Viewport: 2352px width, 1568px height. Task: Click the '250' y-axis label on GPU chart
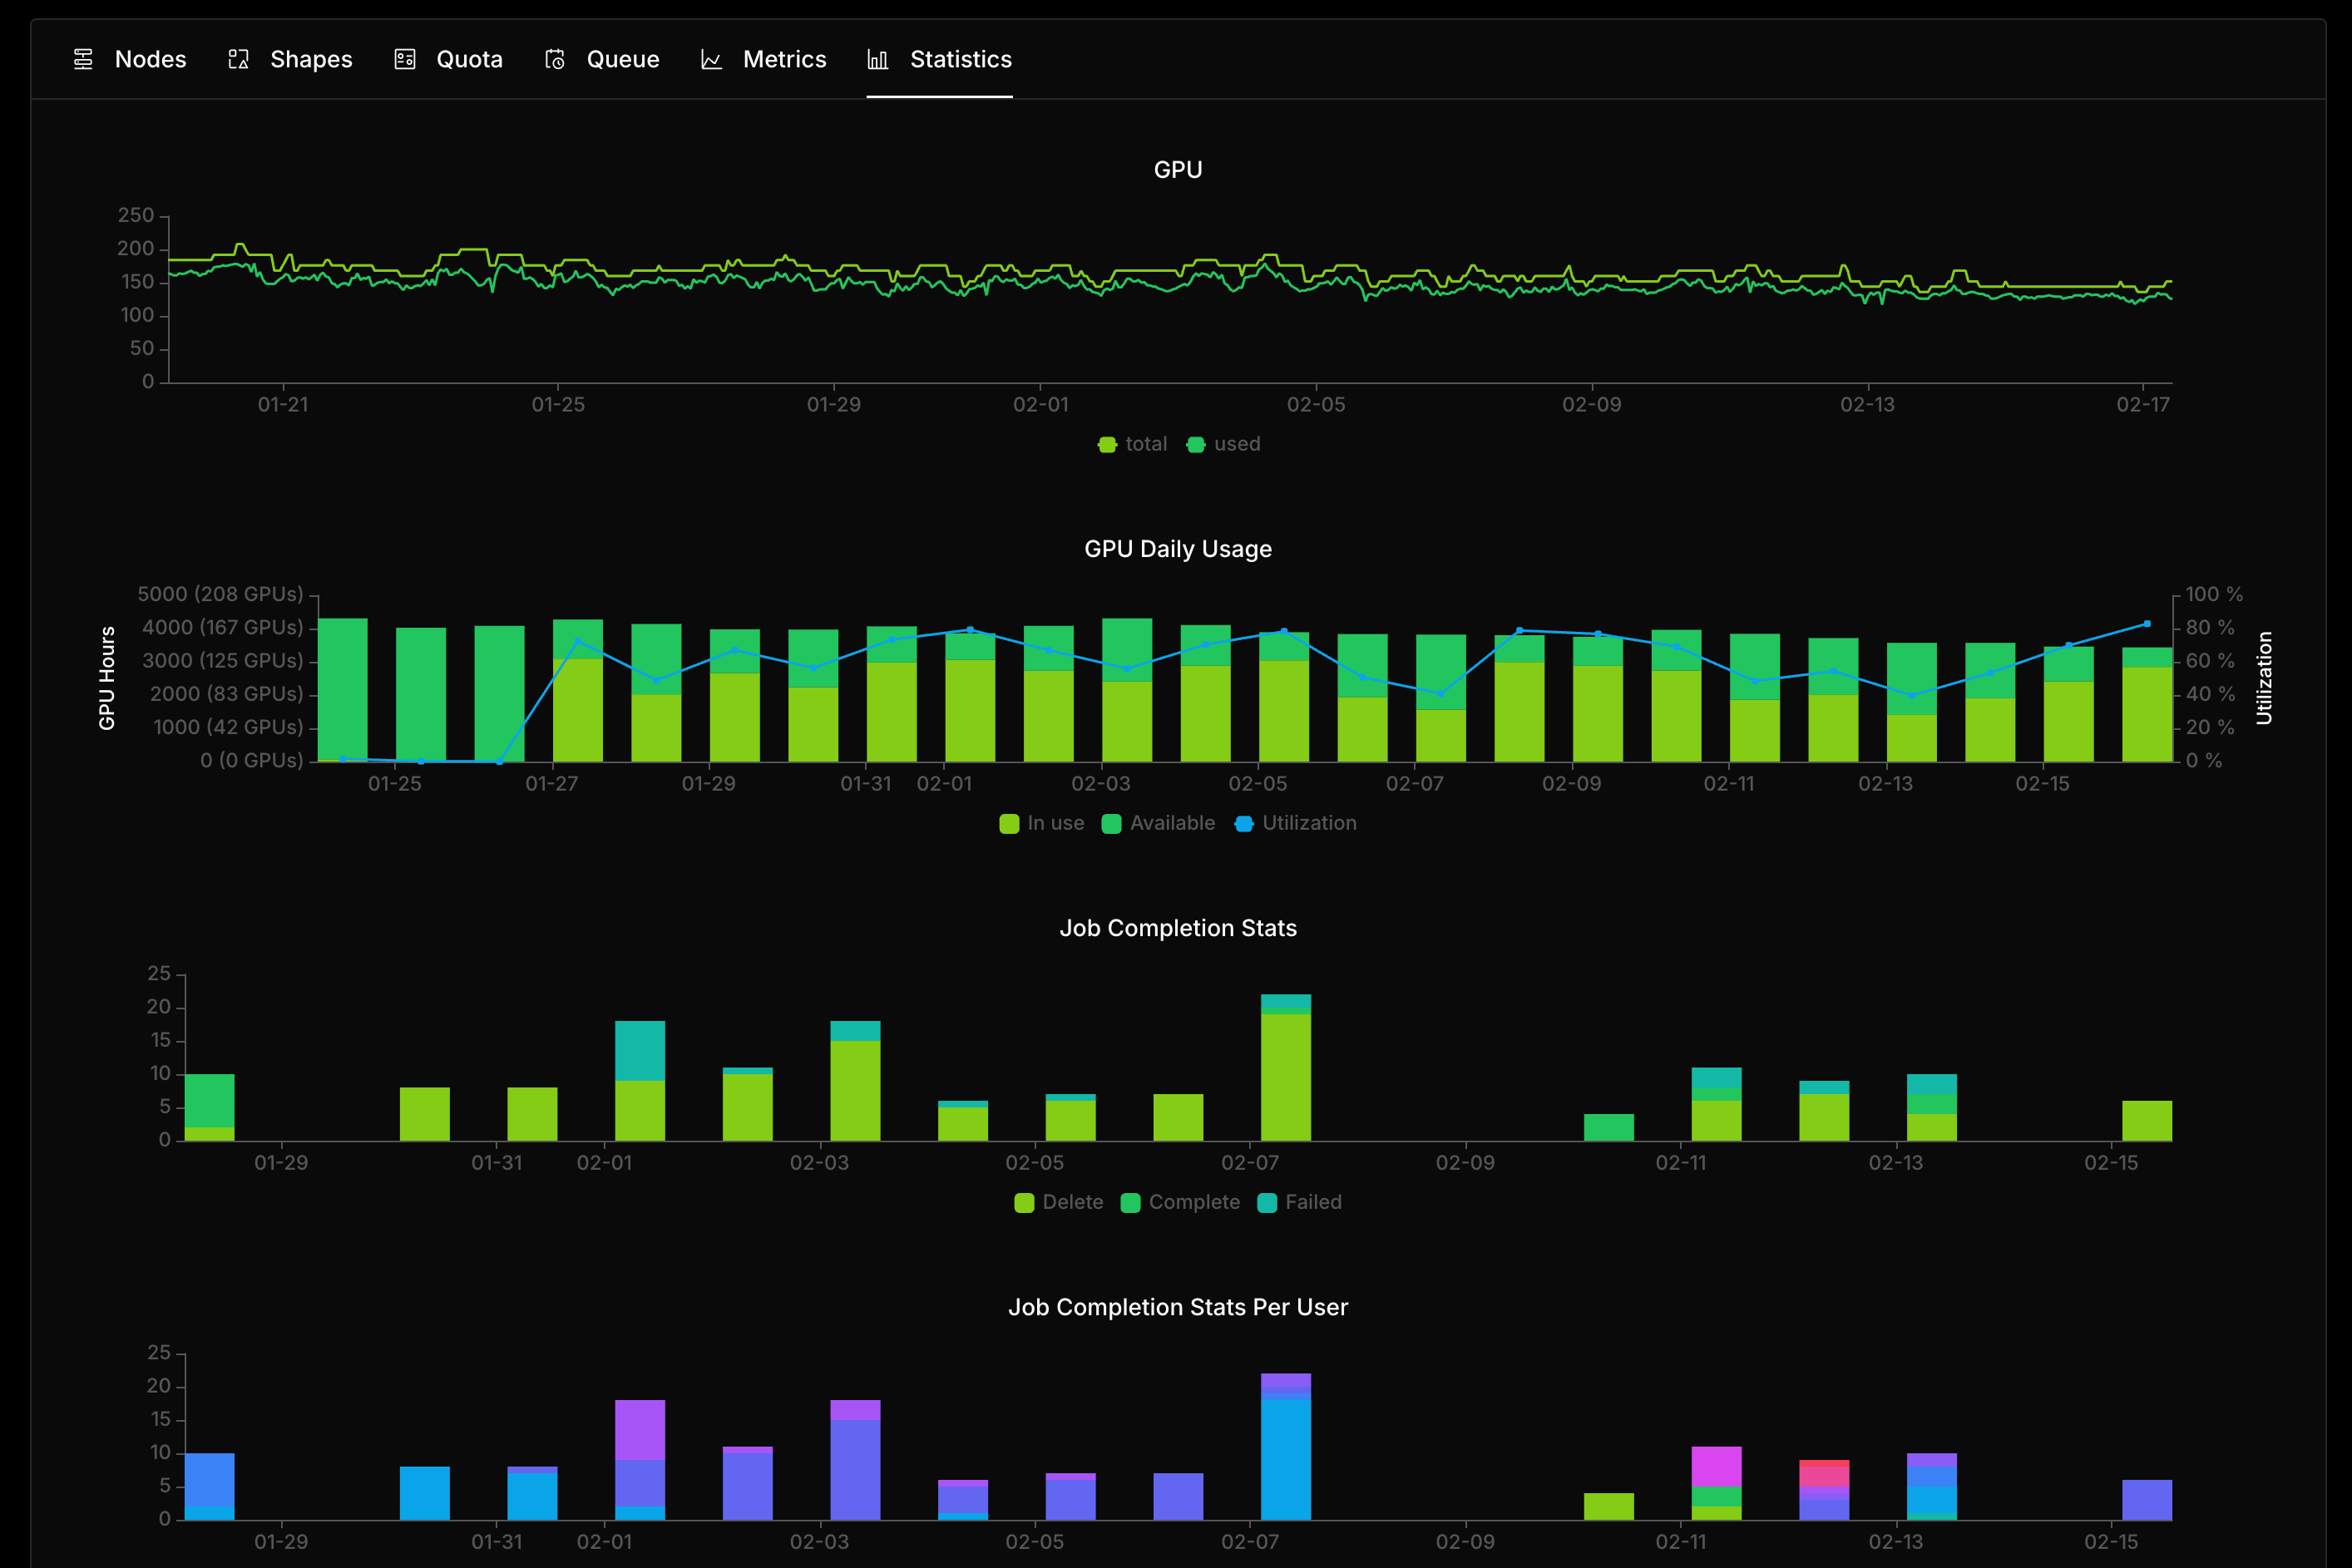[x=136, y=216]
